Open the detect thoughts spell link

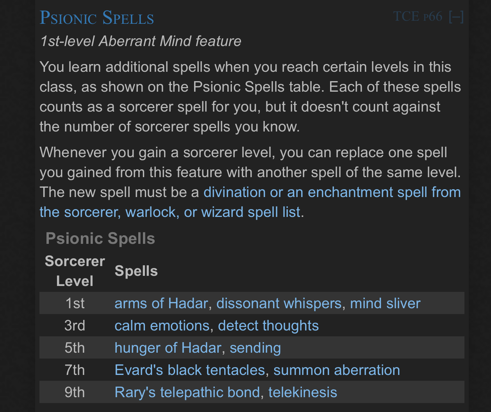pyautogui.click(x=268, y=325)
